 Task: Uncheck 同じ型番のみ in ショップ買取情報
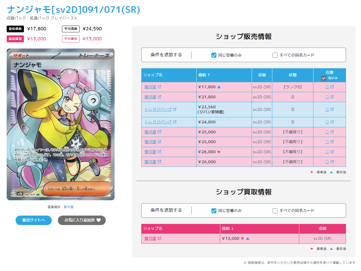(214, 211)
